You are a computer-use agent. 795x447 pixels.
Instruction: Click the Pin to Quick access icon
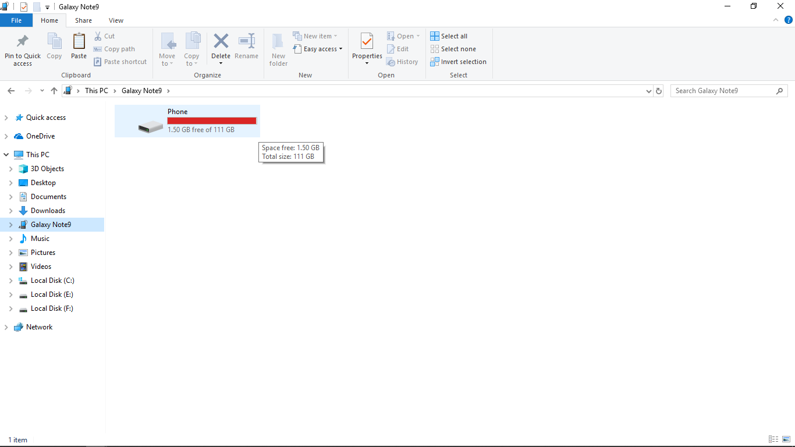22,42
